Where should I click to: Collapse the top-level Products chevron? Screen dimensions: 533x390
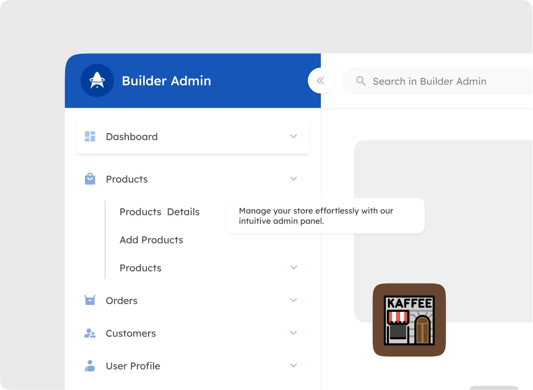click(293, 179)
